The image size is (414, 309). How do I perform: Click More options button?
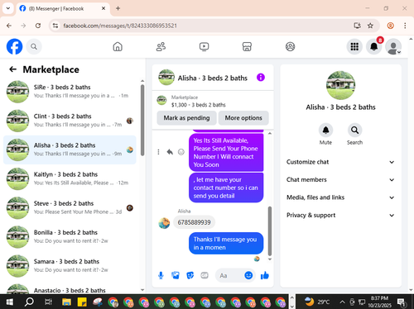(x=243, y=118)
